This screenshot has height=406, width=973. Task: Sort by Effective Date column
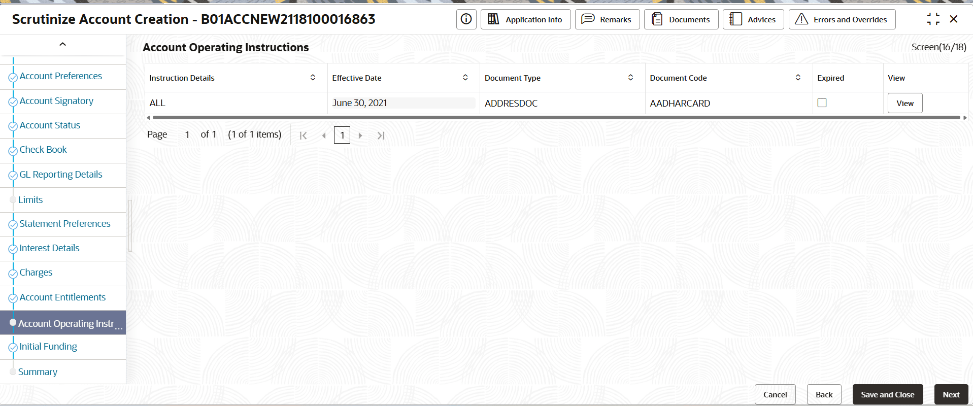(x=465, y=77)
